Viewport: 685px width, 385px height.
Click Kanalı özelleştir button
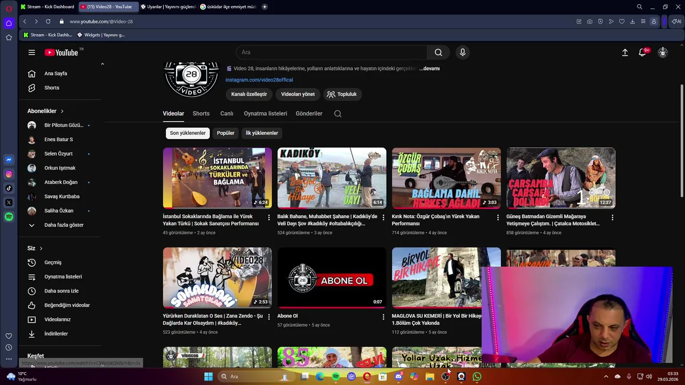click(249, 94)
